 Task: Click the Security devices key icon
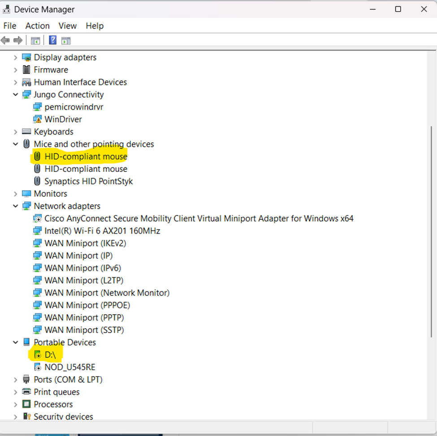click(27, 416)
